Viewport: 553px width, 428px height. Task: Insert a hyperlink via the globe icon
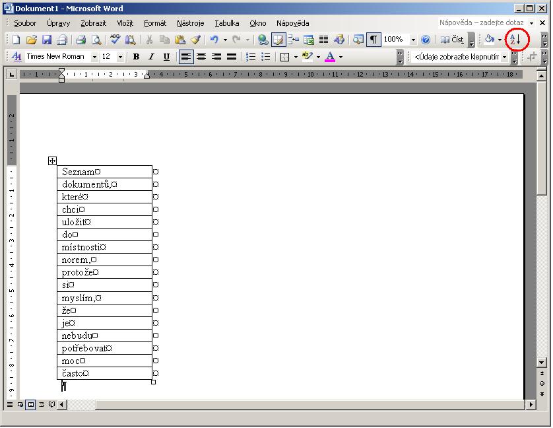(x=263, y=40)
